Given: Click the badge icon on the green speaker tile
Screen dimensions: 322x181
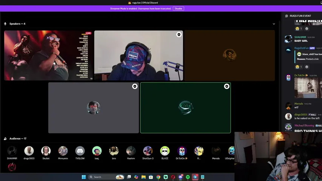Looking at the screenshot, I should (x=226, y=86).
